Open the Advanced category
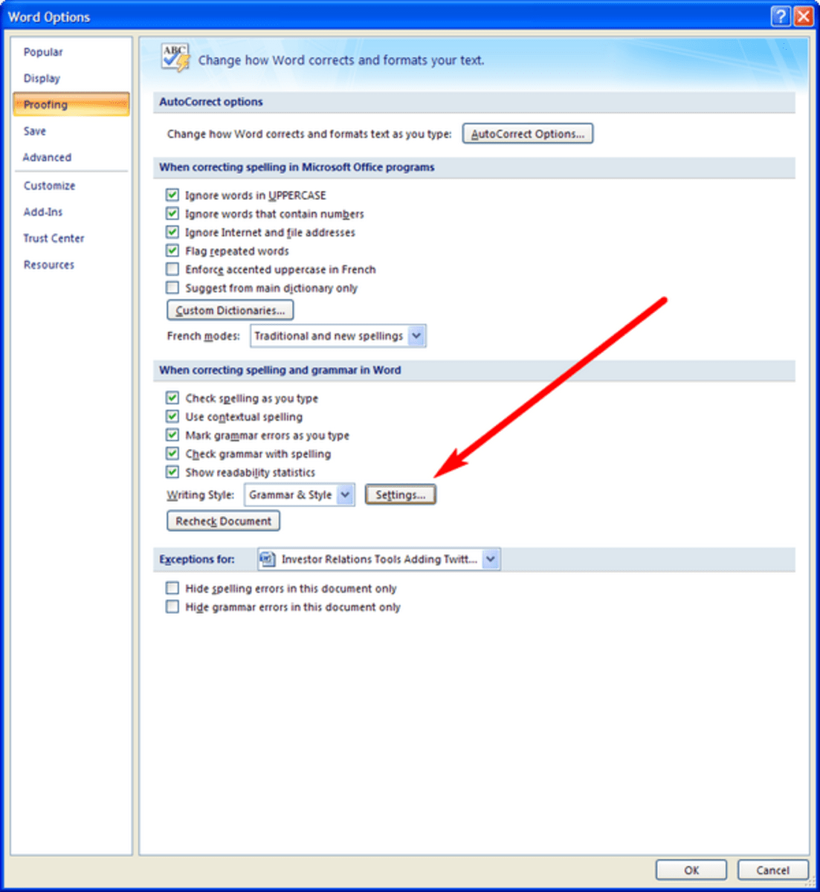Image resolution: width=820 pixels, height=892 pixels. pos(47,157)
